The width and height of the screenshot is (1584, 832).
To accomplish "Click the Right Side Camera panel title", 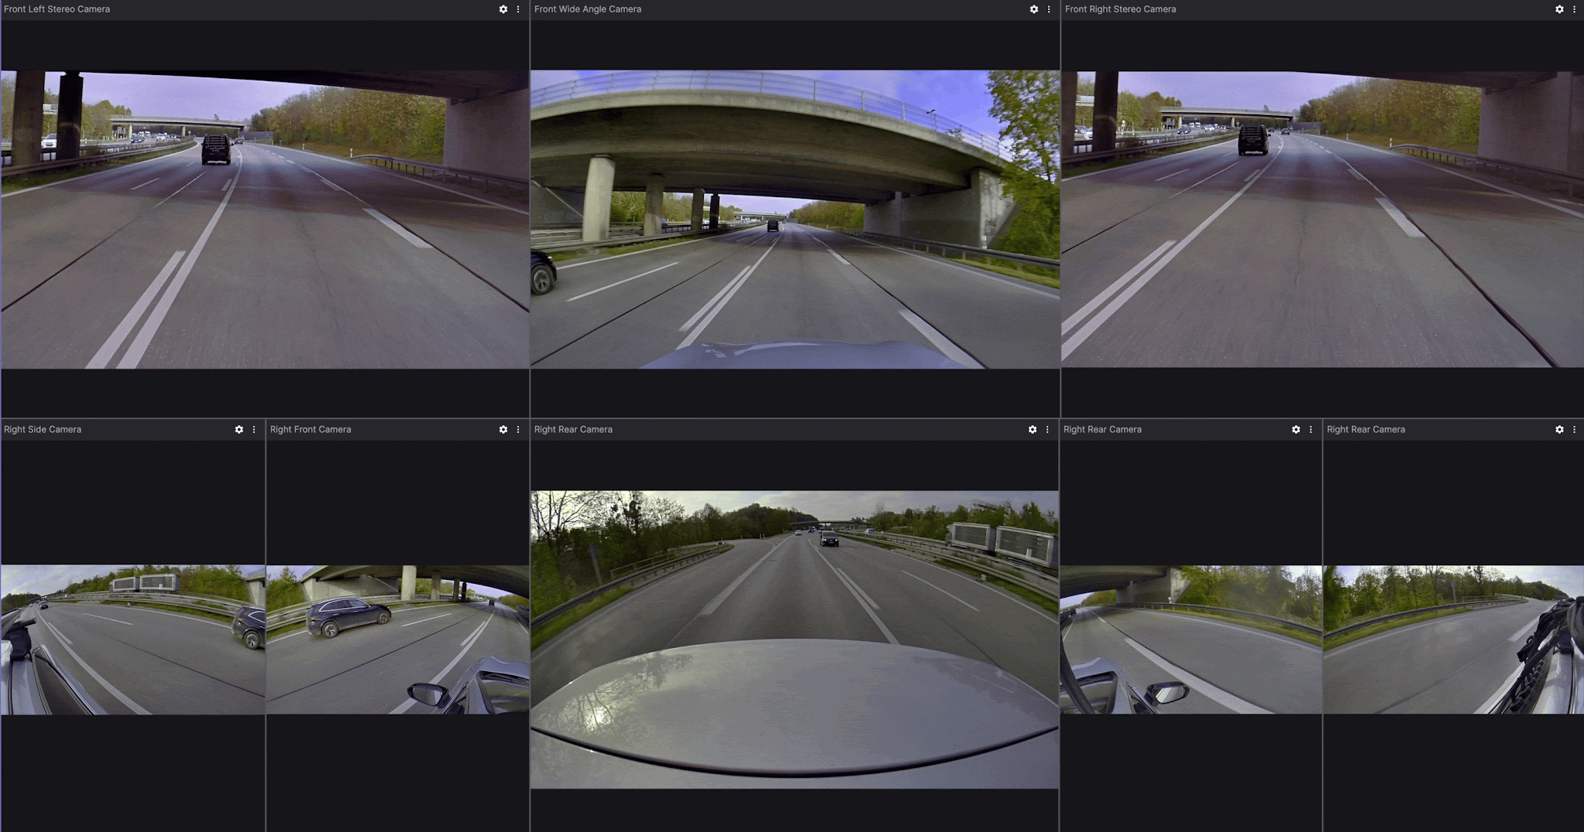I will (x=43, y=429).
